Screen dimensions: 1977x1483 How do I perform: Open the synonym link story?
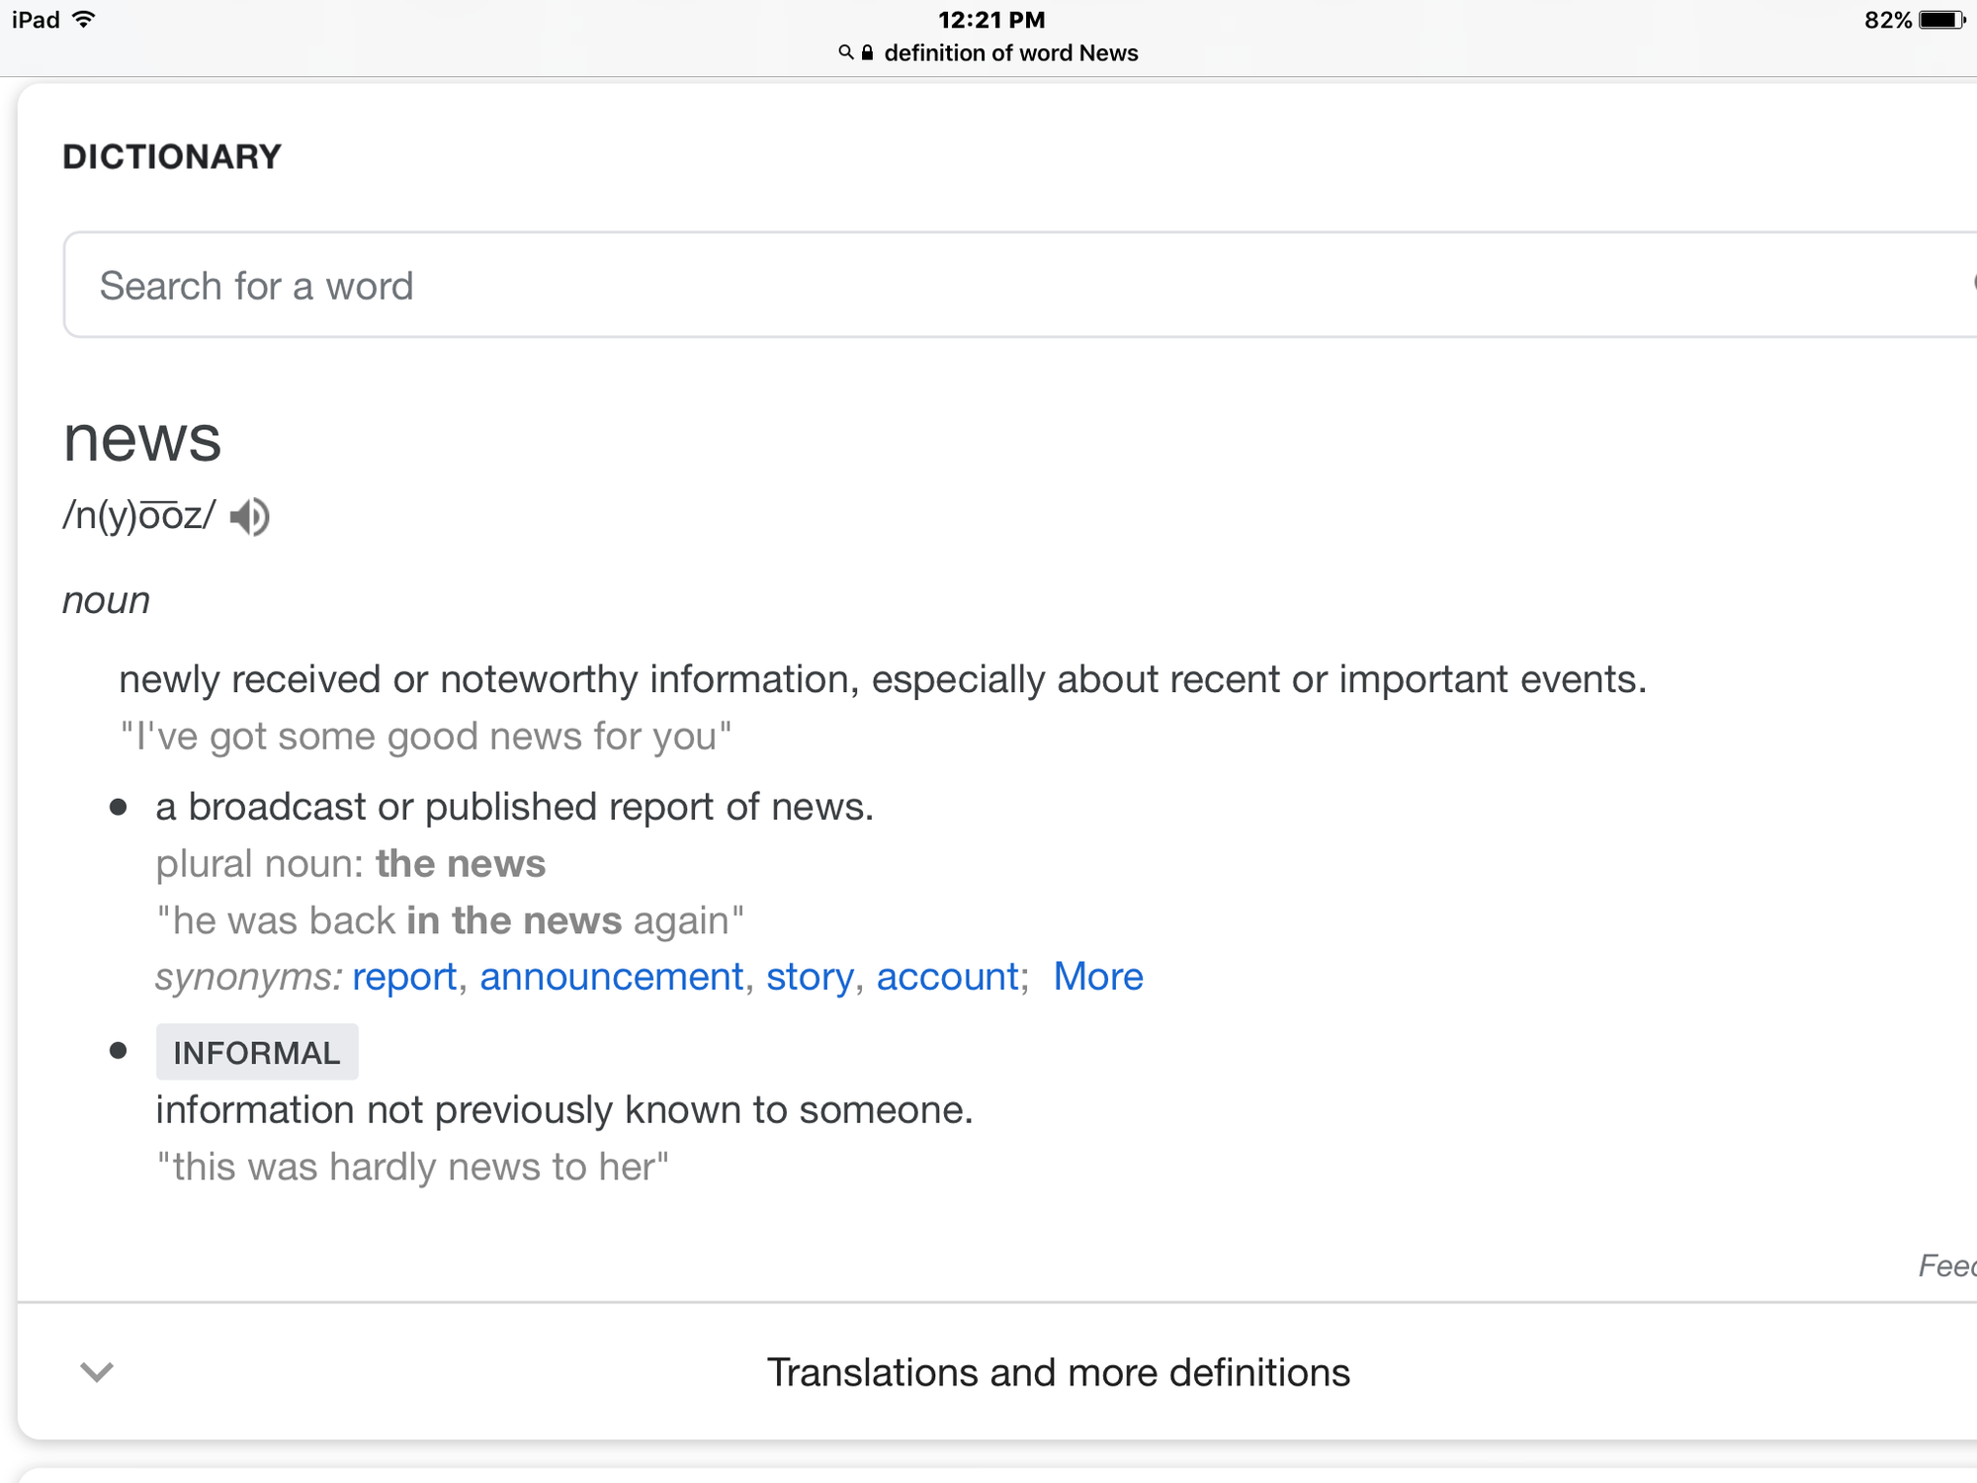tap(810, 977)
